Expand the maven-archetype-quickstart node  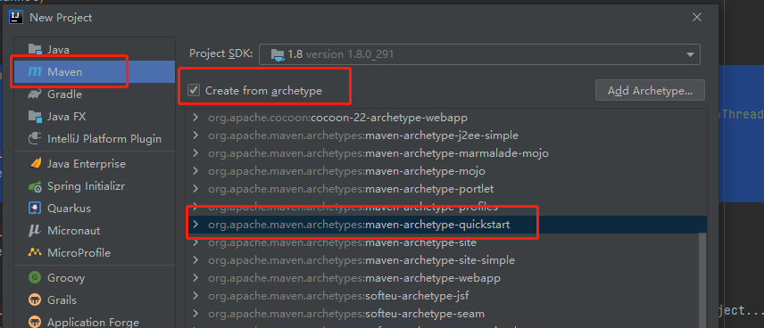(195, 225)
